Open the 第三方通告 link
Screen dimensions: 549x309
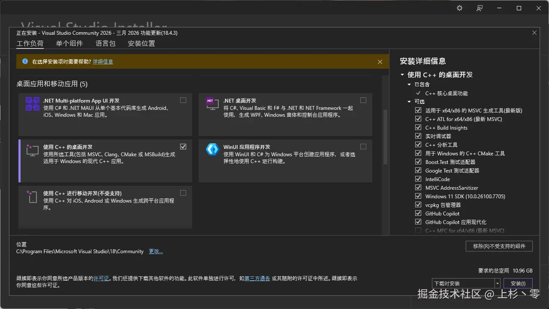point(257,279)
